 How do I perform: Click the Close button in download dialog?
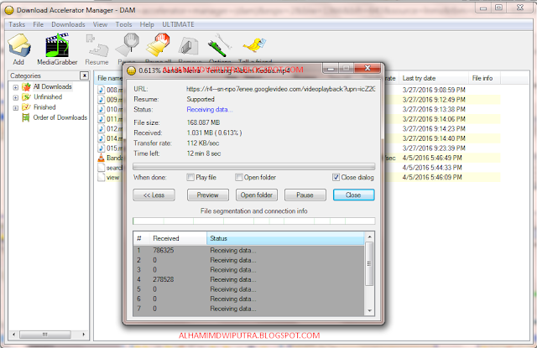click(353, 195)
